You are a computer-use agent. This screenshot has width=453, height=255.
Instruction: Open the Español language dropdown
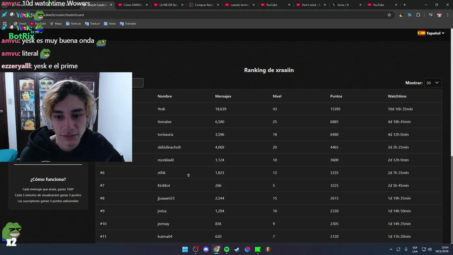pos(431,33)
